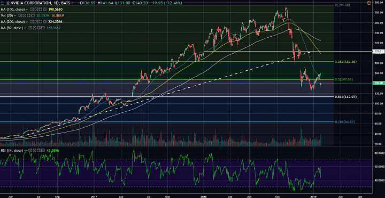The height and width of the screenshot is (198, 385).
Task: Click the MA 100 value 198.5610
Action: pos(56,9)
